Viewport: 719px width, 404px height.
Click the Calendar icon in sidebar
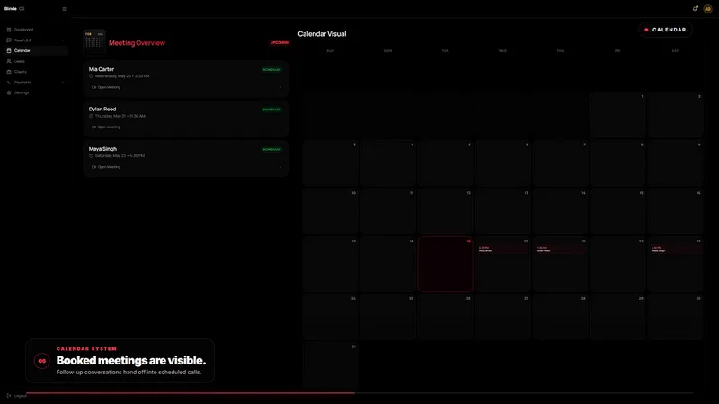9,51
